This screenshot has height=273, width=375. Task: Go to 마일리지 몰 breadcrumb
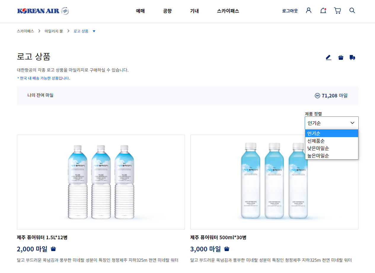point(54,31)
